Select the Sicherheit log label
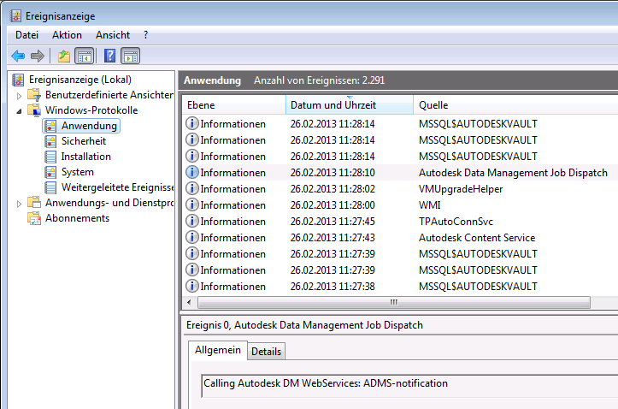The width and height of the screenshot is (618, 409). 84,141
